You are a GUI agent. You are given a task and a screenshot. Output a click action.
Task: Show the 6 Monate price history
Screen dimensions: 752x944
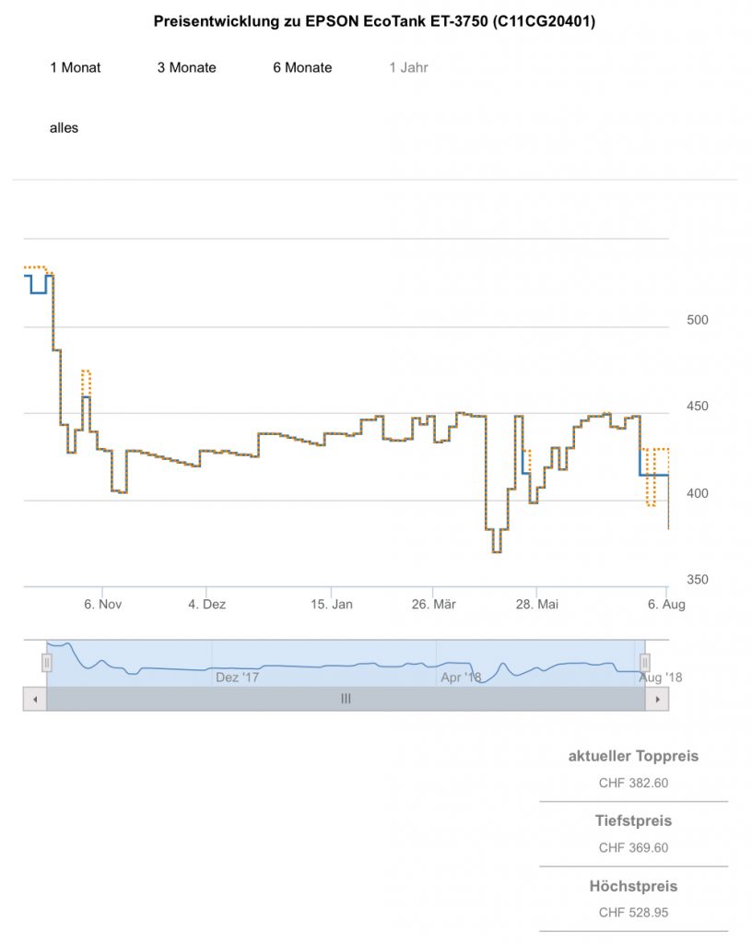302,67
